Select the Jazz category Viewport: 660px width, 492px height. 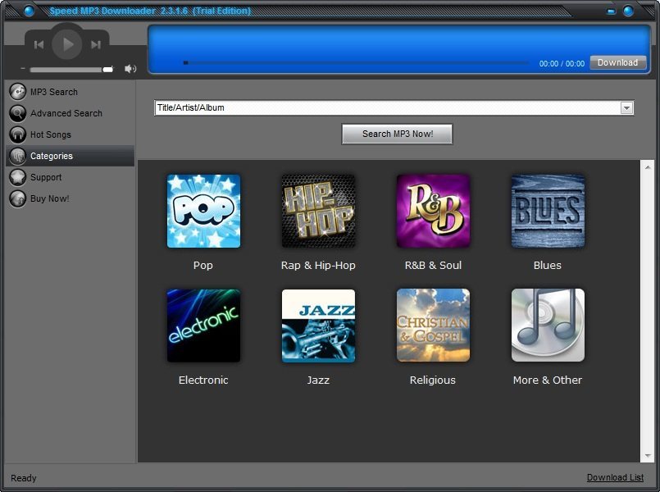pyautogui.click(x=317, y=325)
